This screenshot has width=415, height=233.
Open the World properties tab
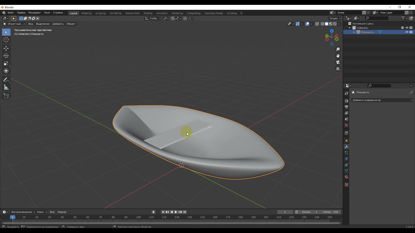pyautogui.click(x=346, y=125)
